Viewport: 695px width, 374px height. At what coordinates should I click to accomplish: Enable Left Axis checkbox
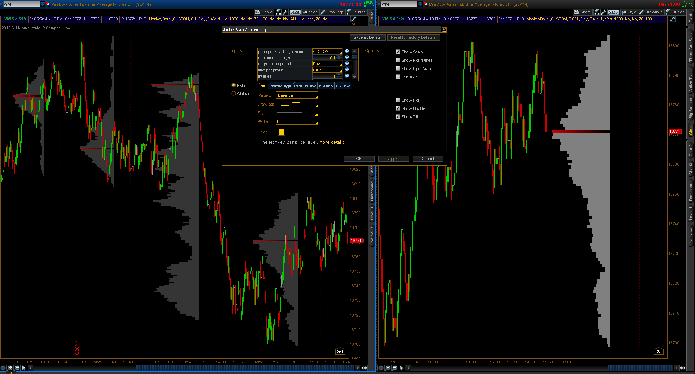[398, 77]
